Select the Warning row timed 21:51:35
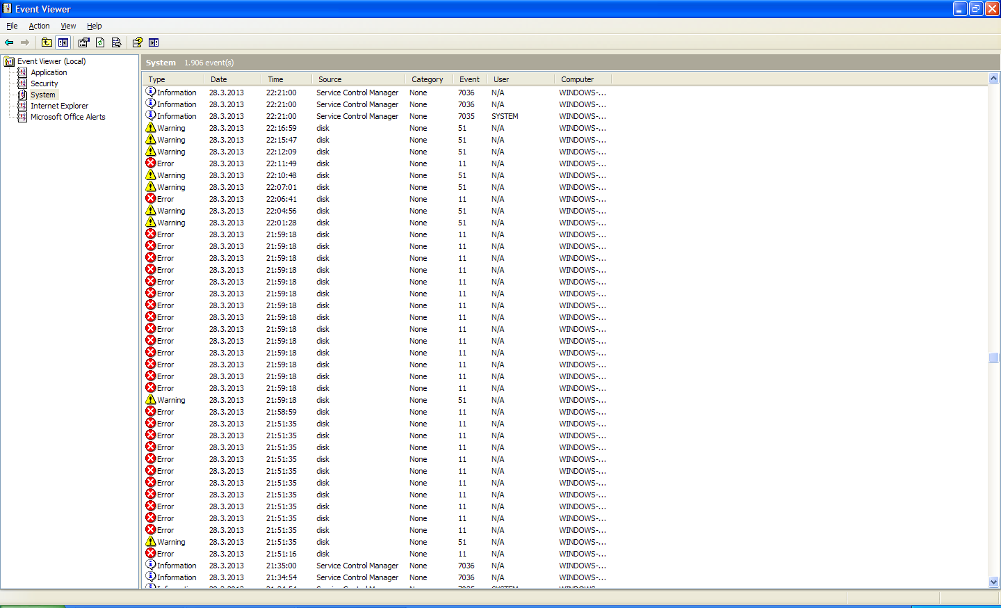 coord(375,542)
